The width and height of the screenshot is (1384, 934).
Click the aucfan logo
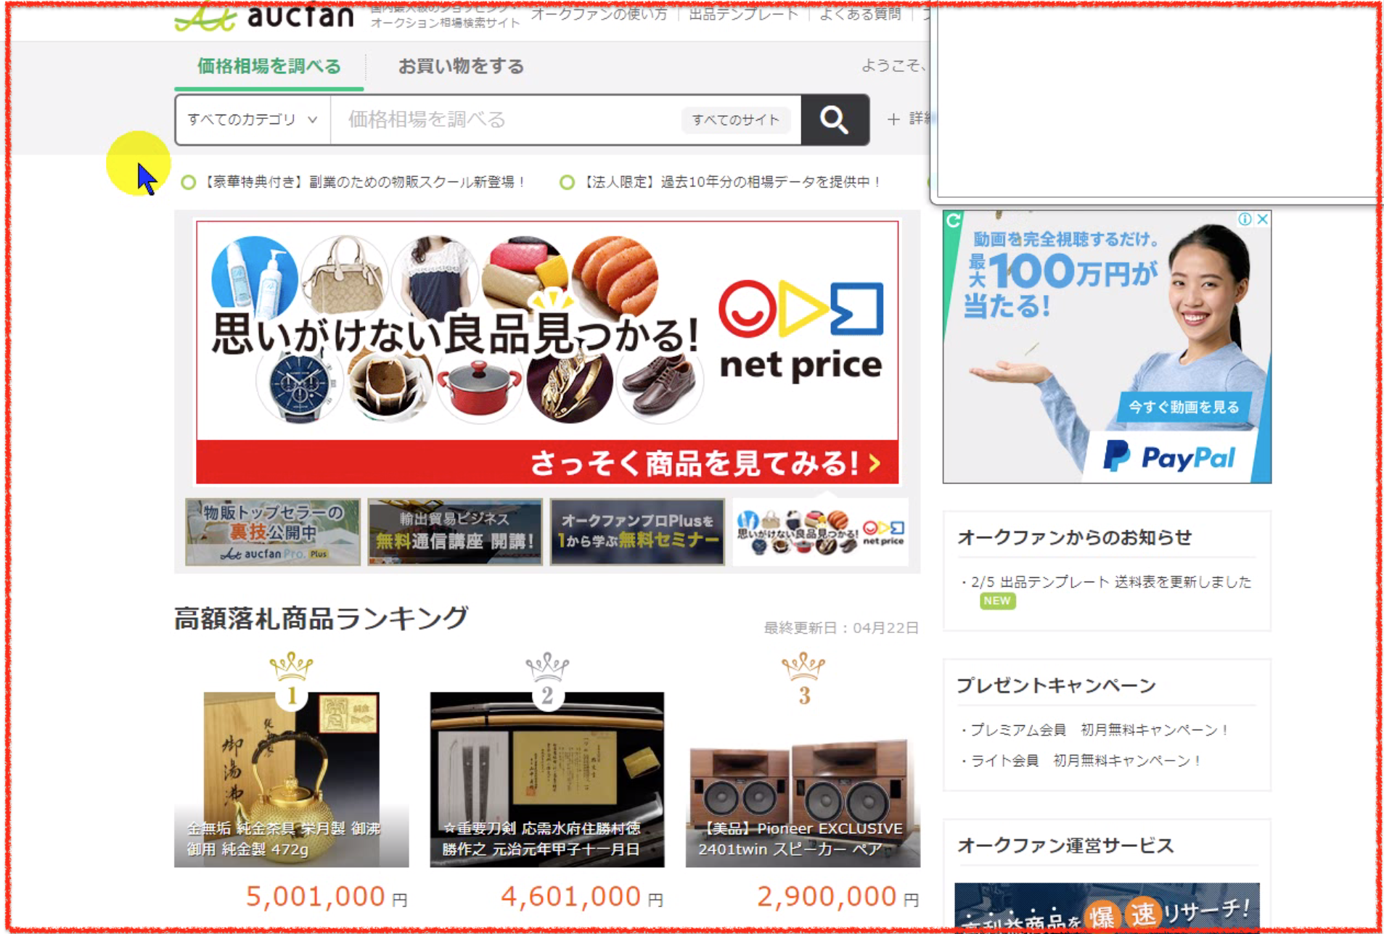pos(264,17)
